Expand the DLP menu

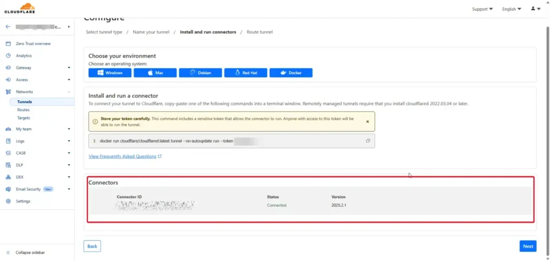tap(69, 165)
